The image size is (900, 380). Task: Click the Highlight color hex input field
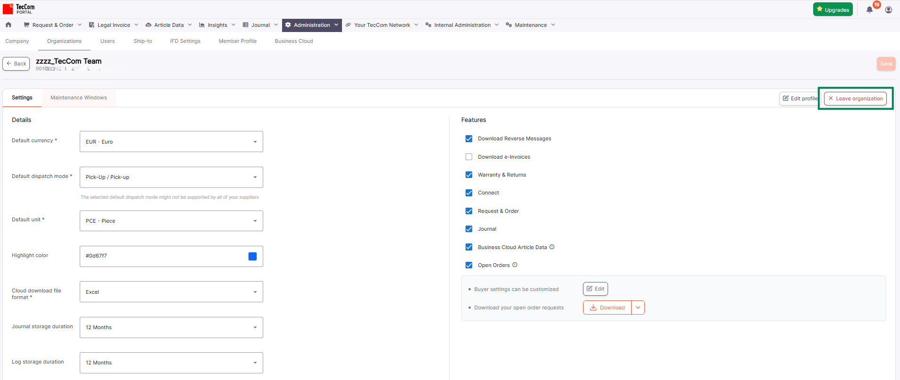click(x=171, y=256)
